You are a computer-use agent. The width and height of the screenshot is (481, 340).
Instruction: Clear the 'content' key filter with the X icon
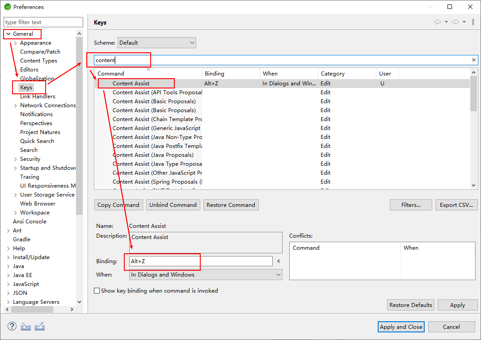click(474, 60)
